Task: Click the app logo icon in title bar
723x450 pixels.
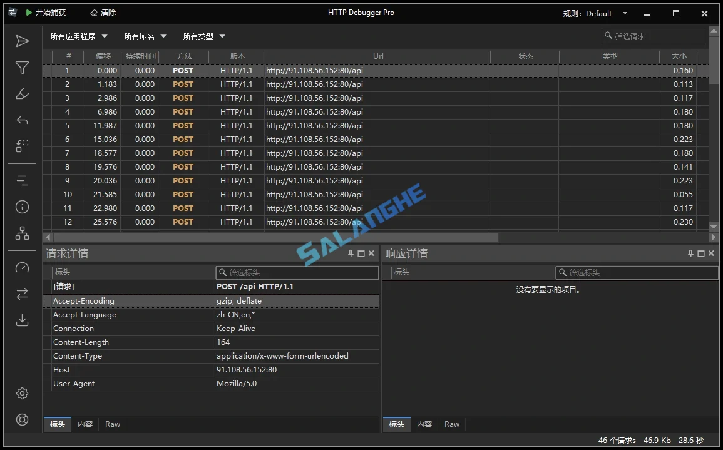Action: 13,13
